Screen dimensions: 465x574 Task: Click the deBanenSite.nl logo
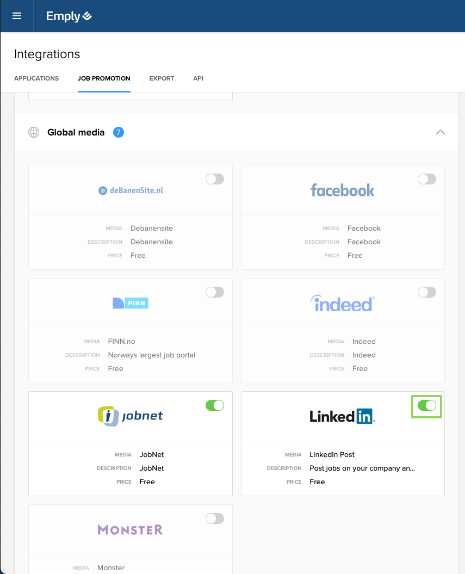131,190
